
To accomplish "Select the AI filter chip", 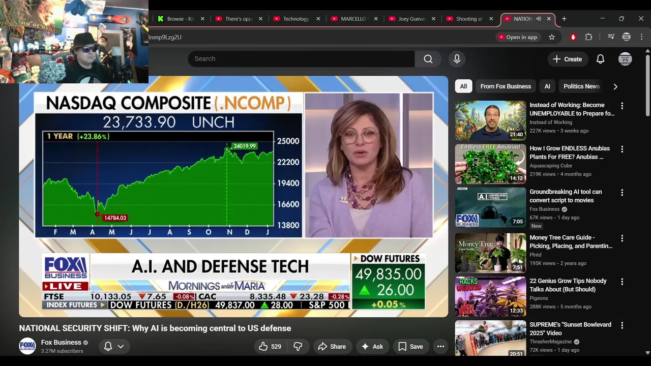I will pos(547,86).
